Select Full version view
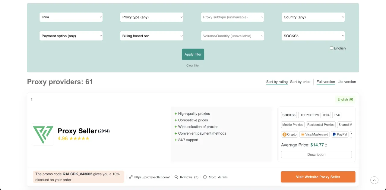 326,82
